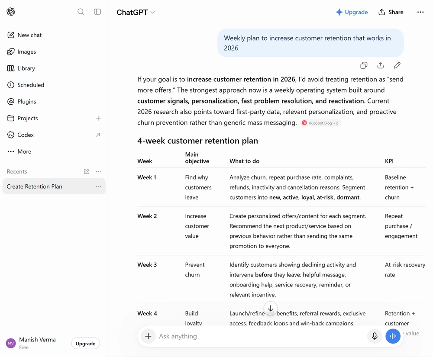The height and width of the screenshot is (357, 433).
Task: Open the ChatGPT model selector dropdown
Action: [136, 13]
